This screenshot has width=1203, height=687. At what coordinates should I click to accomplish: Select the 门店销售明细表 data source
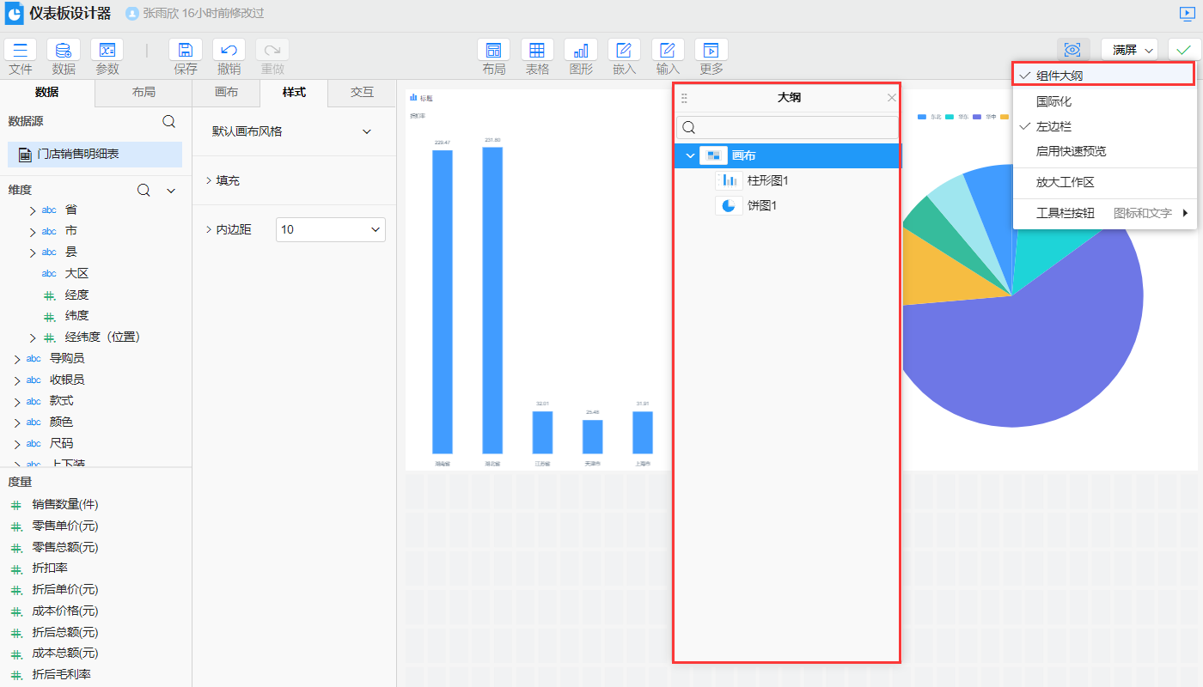coord(77,155)
